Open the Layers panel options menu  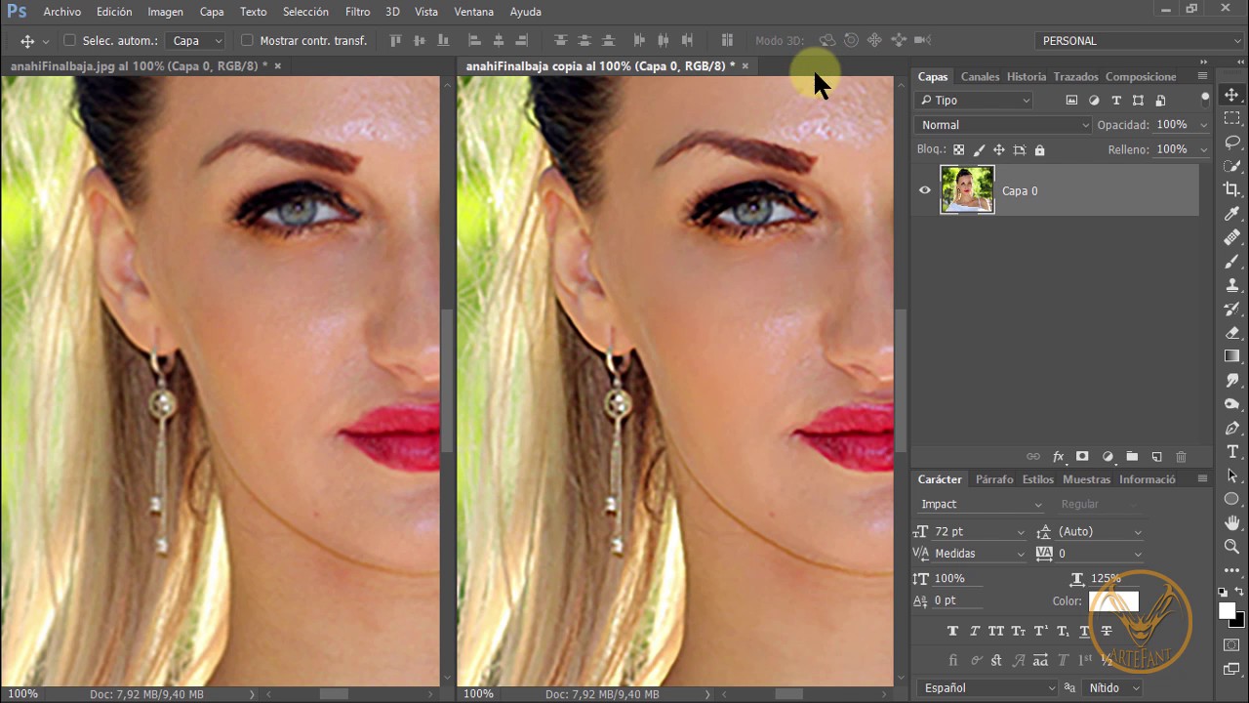click(1202, 76)
